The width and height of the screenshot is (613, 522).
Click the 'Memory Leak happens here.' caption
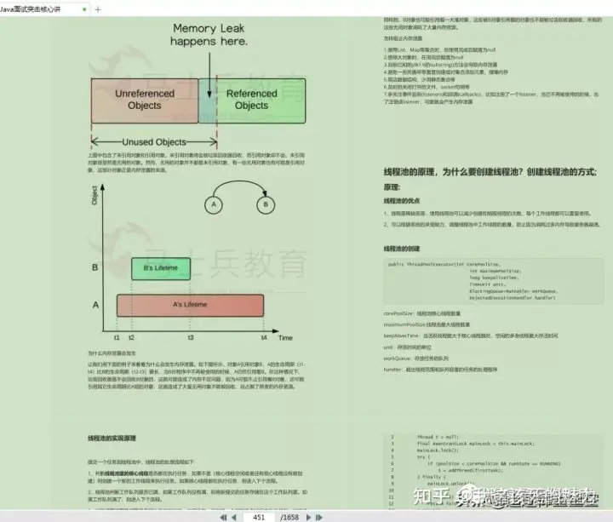pyautogui.click(x=209, y=34)
